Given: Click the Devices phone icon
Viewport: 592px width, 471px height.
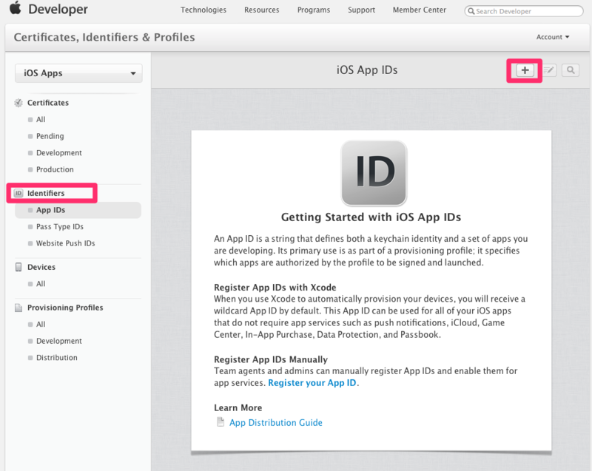Looking at the screenshot, I should coord(18,267).
